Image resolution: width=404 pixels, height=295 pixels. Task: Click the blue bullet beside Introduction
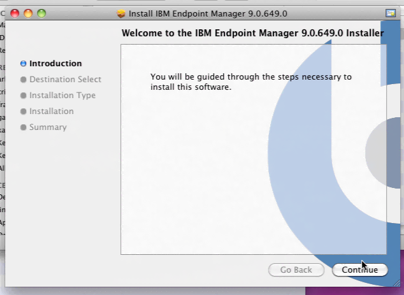(x=23, y=63)
